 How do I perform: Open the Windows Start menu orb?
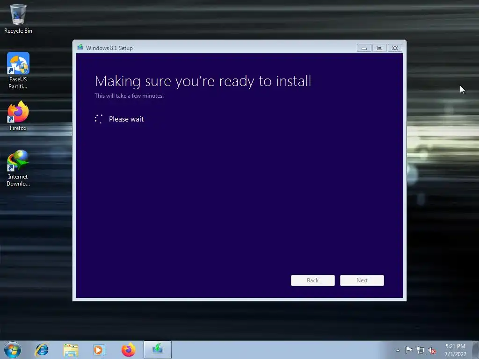coord(13,350)
